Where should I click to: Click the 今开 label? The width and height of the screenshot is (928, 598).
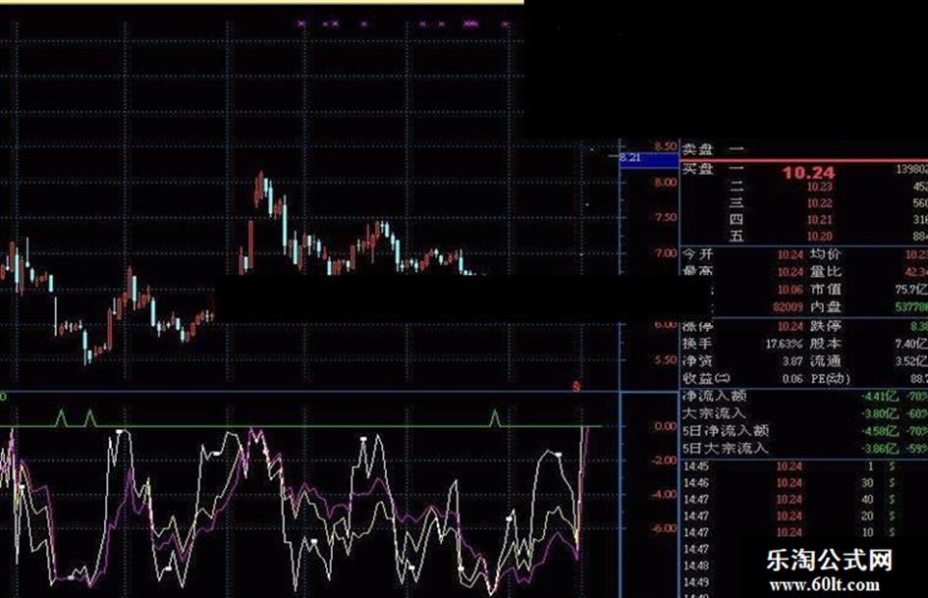[698, 254]
